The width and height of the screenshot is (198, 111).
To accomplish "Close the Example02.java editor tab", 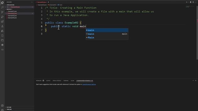I will (x=48, y=2).
